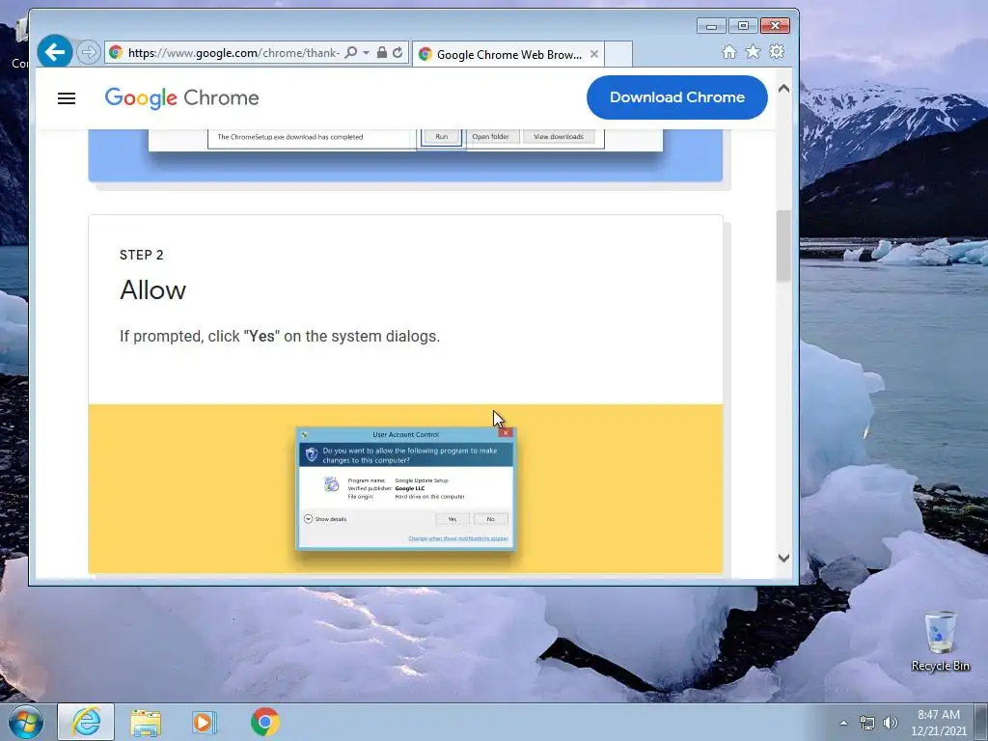The width and height of the screenshot is (988, 741).
Task: Click the "Allow" heading text
Action: tap(153, 290)
